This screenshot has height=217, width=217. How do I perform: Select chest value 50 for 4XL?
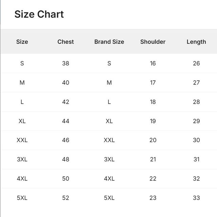(65, 179)
